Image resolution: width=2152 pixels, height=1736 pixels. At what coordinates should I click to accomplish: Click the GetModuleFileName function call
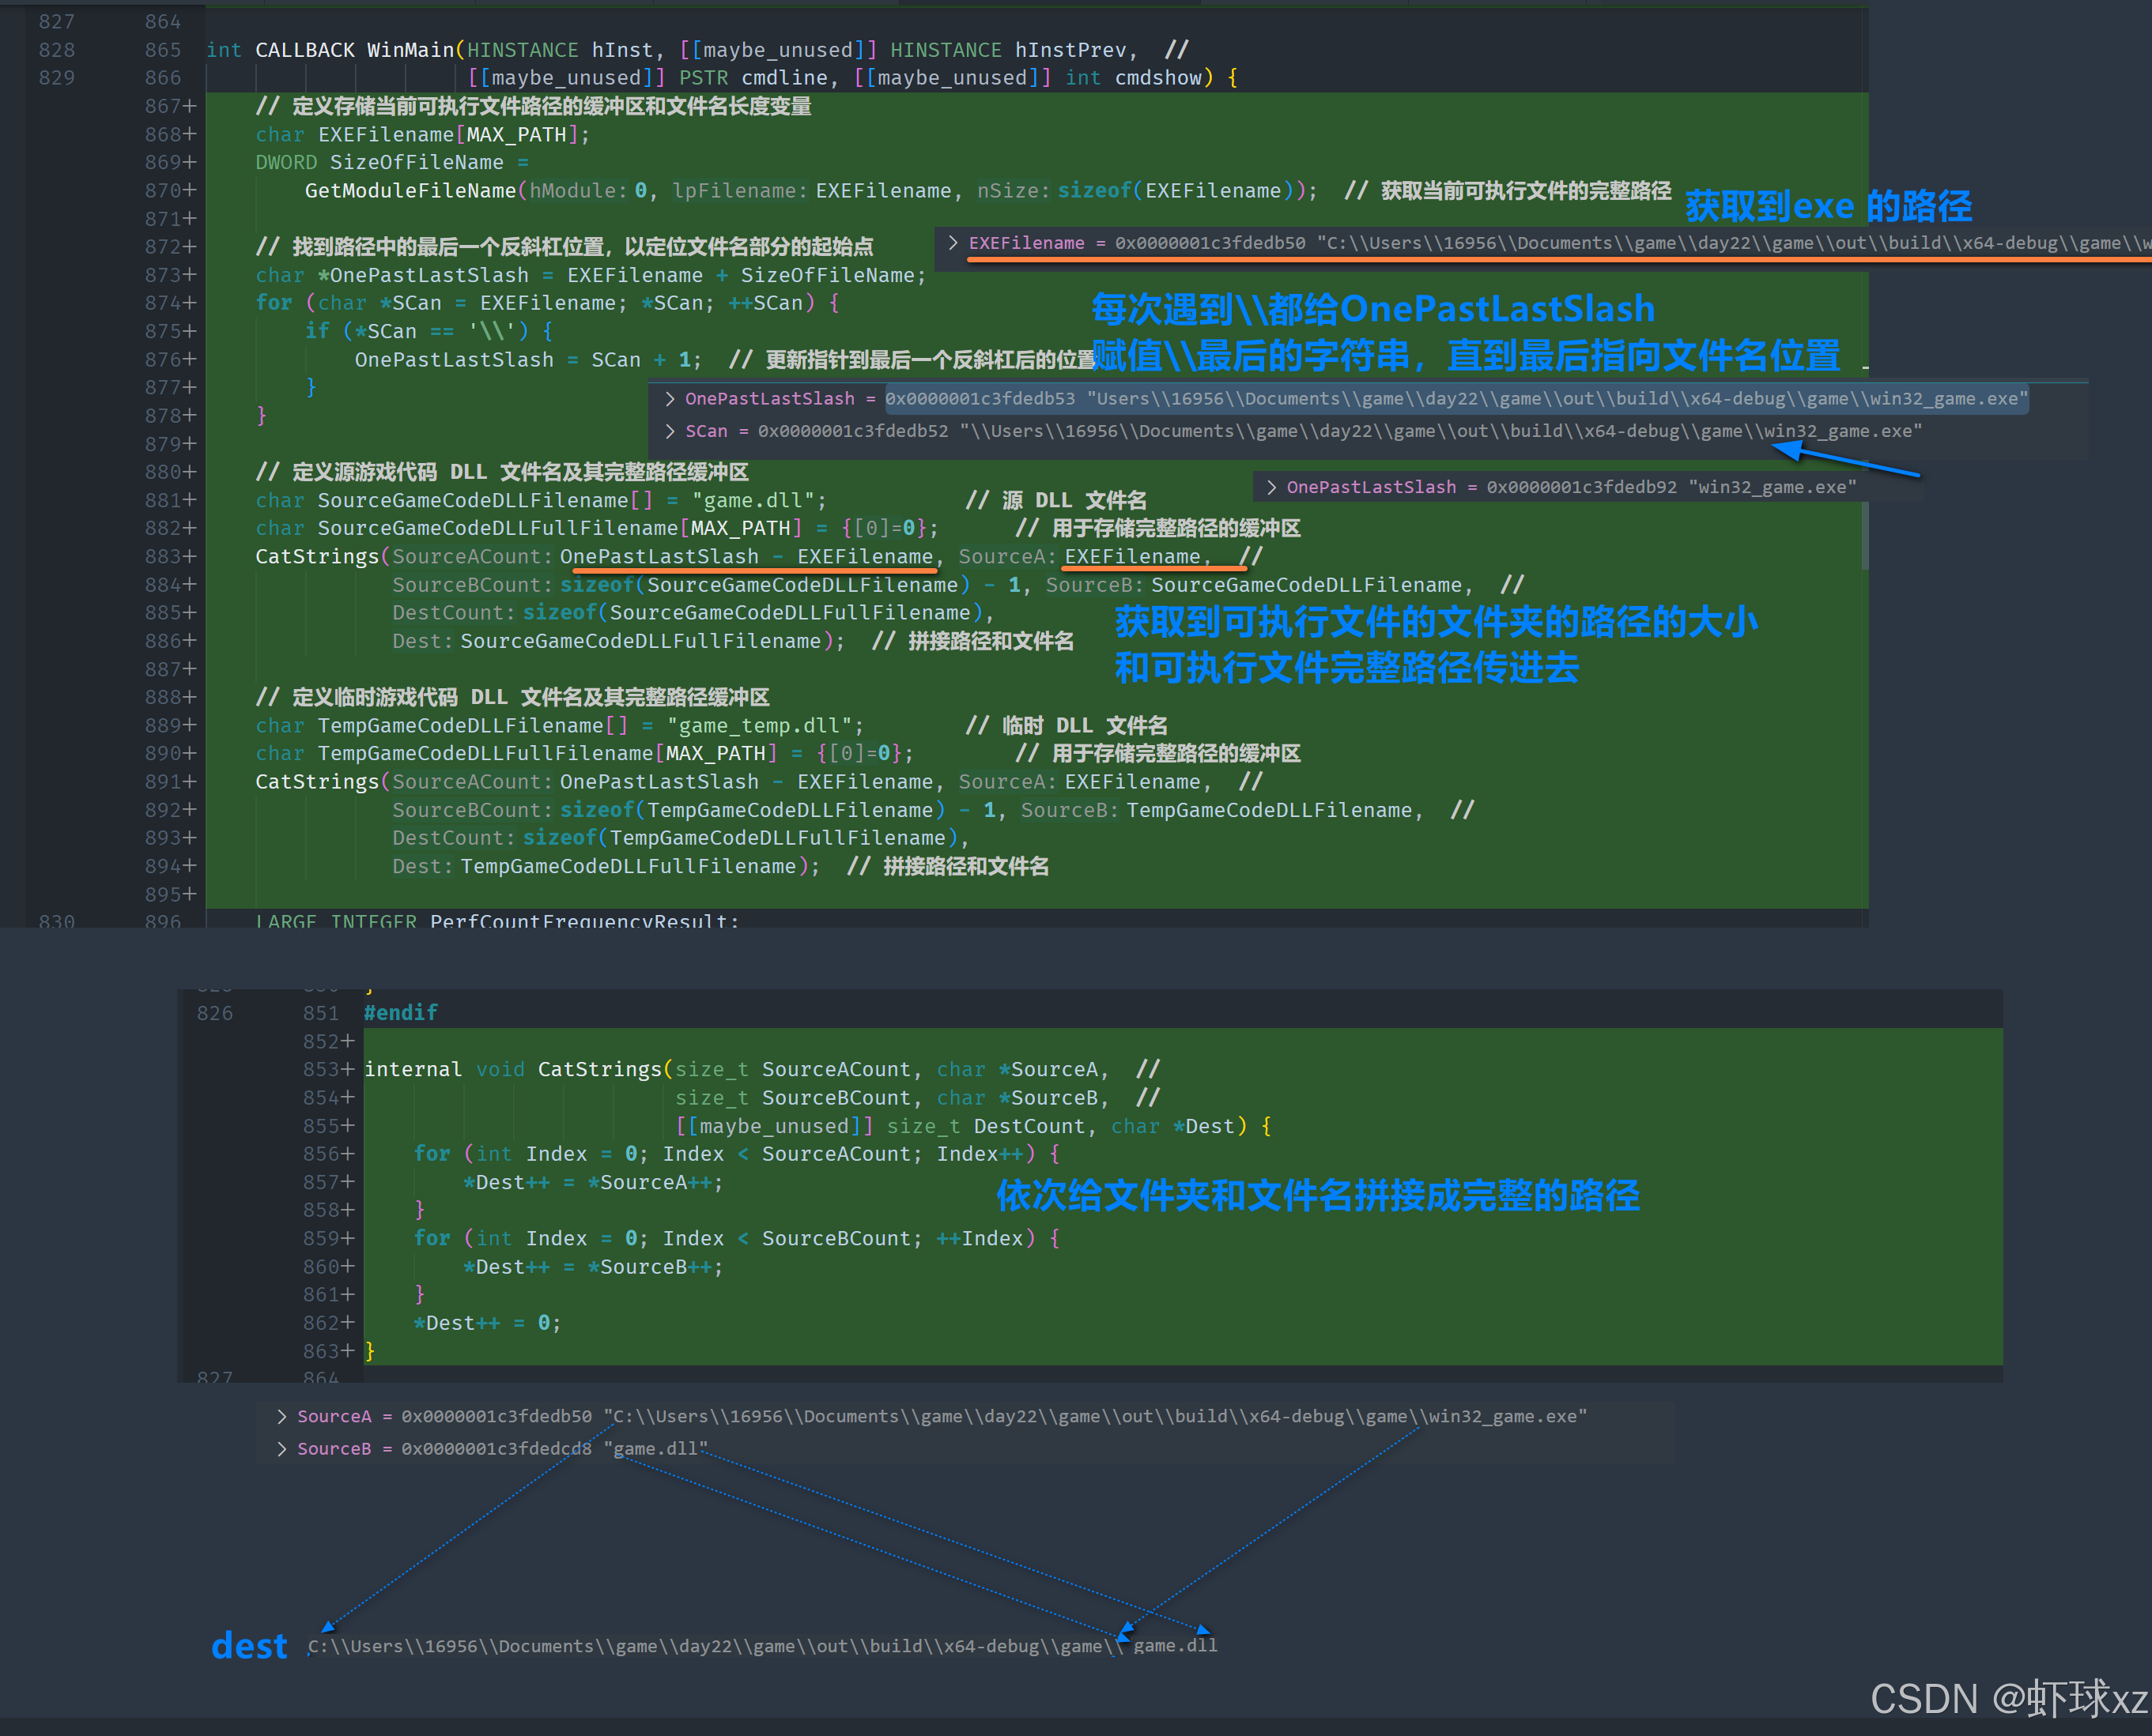tap(410, 190)
